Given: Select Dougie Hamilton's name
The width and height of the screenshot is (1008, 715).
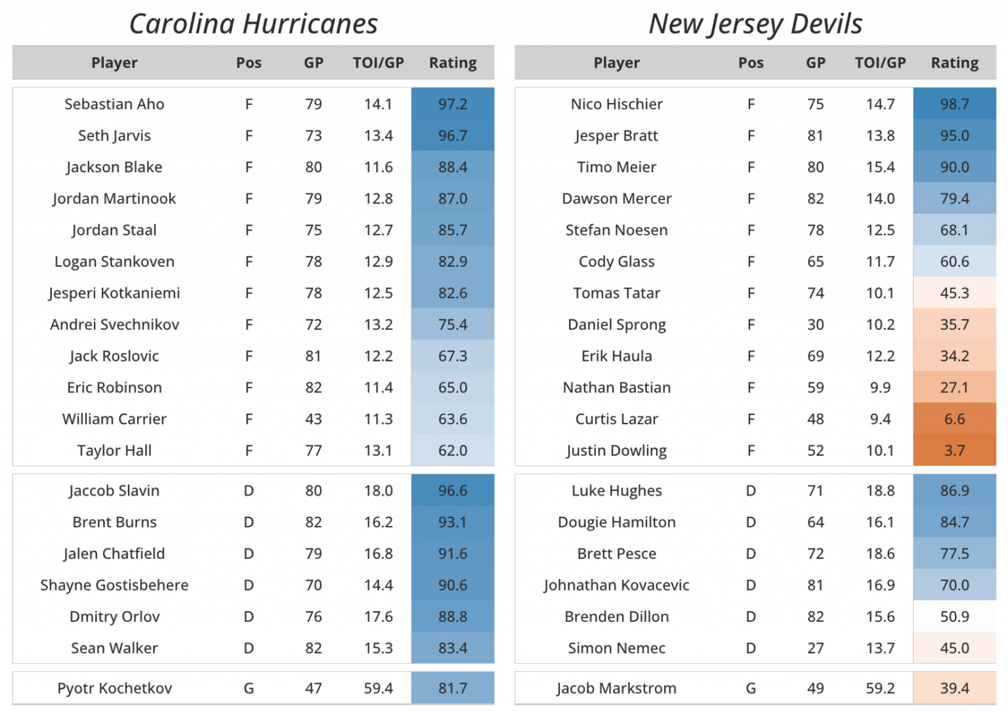Looking at the screenshot, I should pyautogui.click(x=617, y=522).
